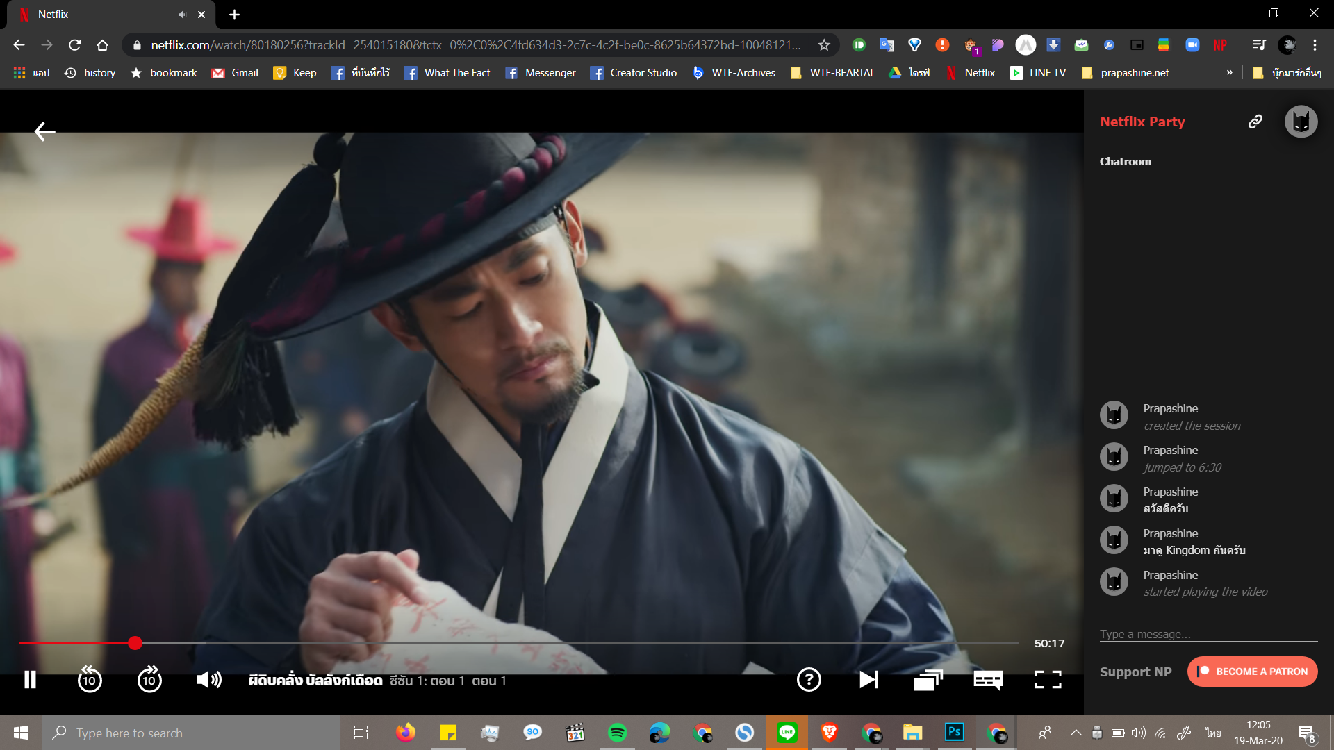This screenshot has height=750, width=1334.
Task: Click the red playback progress scrubber
Action: [135, 643]
